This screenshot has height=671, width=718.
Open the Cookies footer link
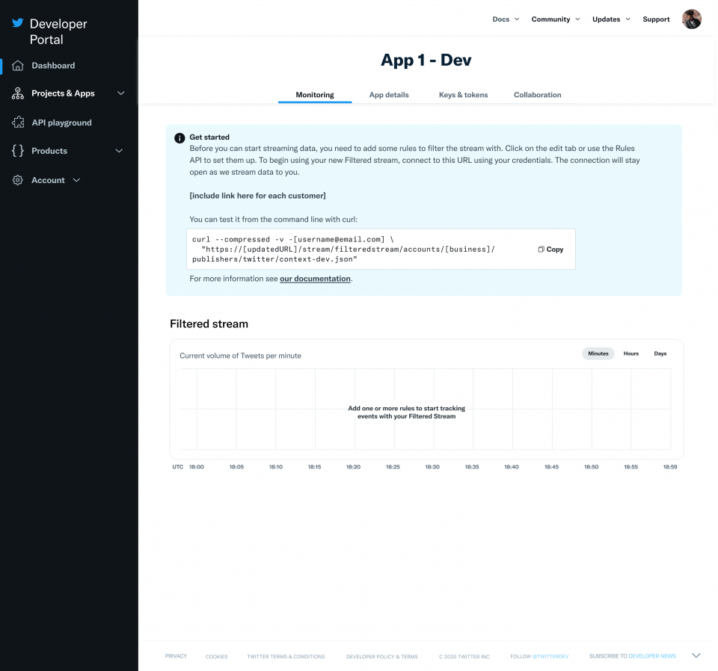click(x=217, y=656)
